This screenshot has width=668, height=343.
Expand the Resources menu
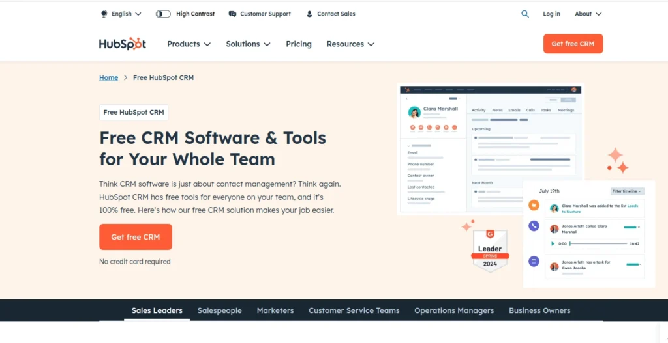coord(350,44)
